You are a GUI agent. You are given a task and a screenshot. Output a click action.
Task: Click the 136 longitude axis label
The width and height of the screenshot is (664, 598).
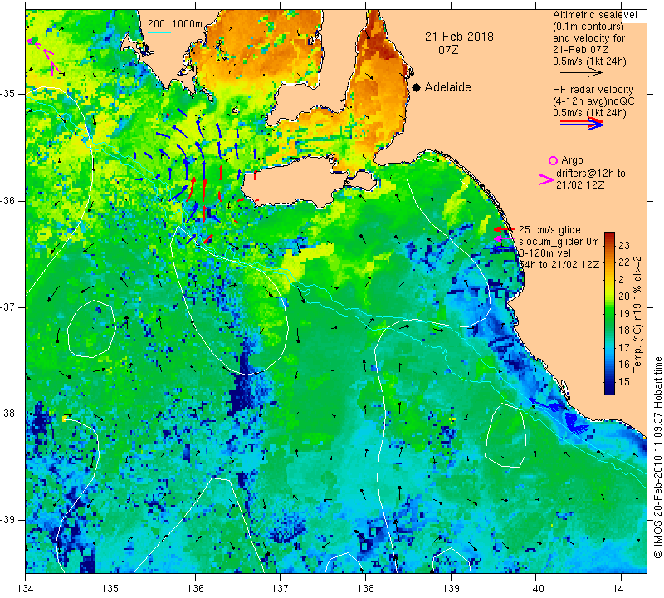pyautogui.click(x=195, y=588)
